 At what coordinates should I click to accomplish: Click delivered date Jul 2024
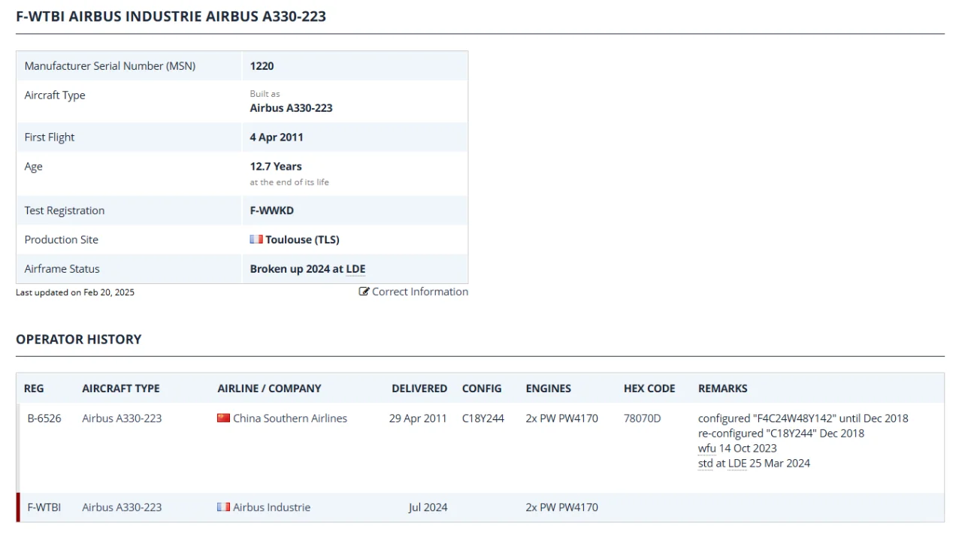pyautogui.click(x=428, y=507)
